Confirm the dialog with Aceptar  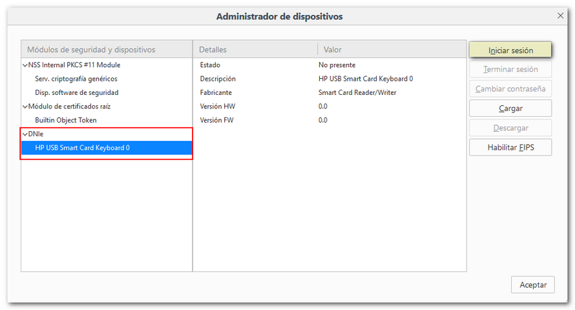pos(533,285)
